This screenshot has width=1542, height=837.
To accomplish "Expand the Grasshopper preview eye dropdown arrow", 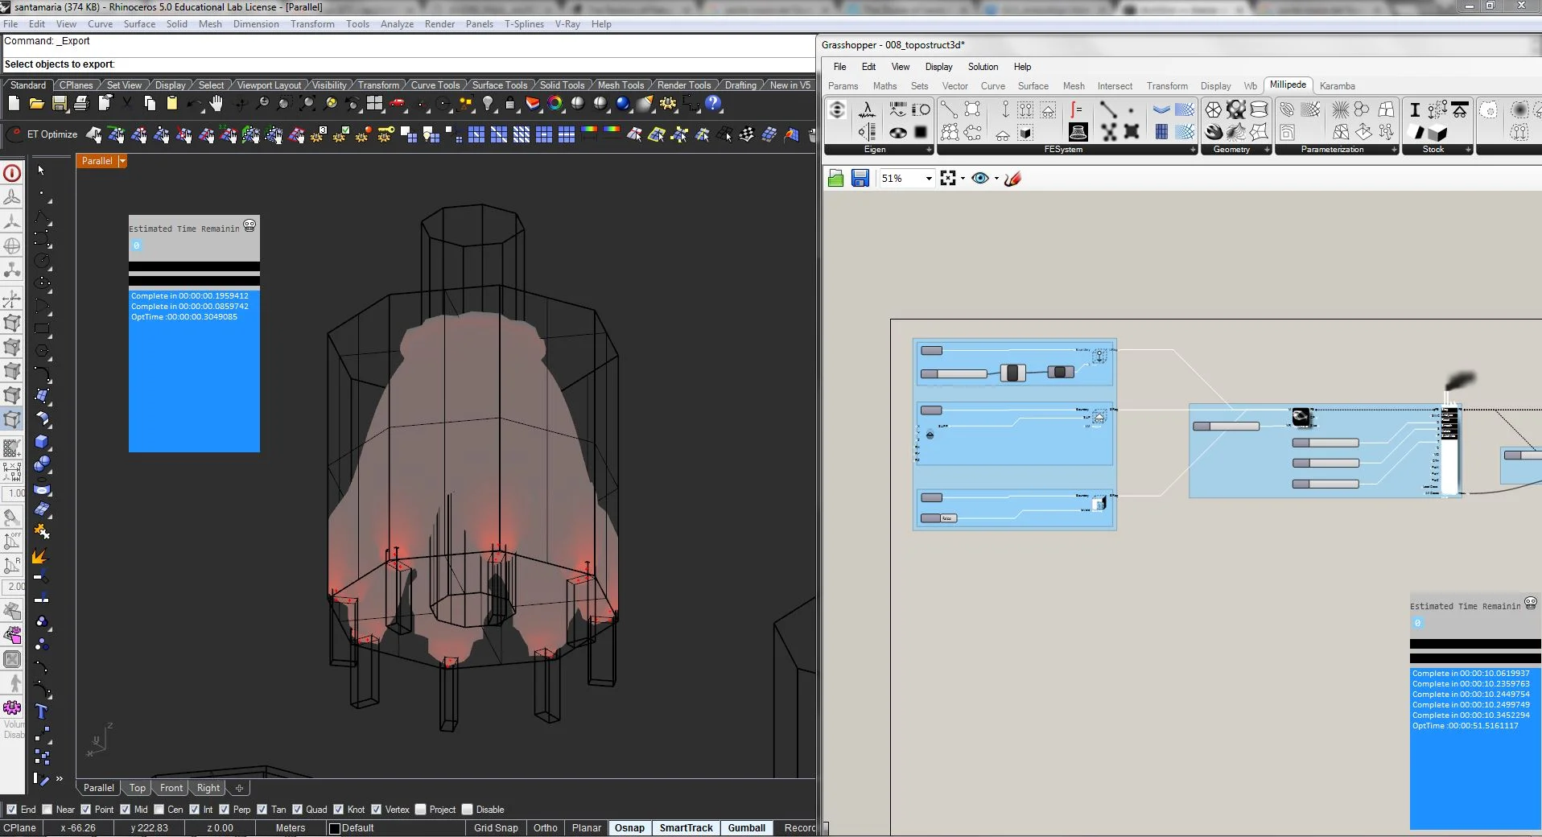I will [996, 179].
